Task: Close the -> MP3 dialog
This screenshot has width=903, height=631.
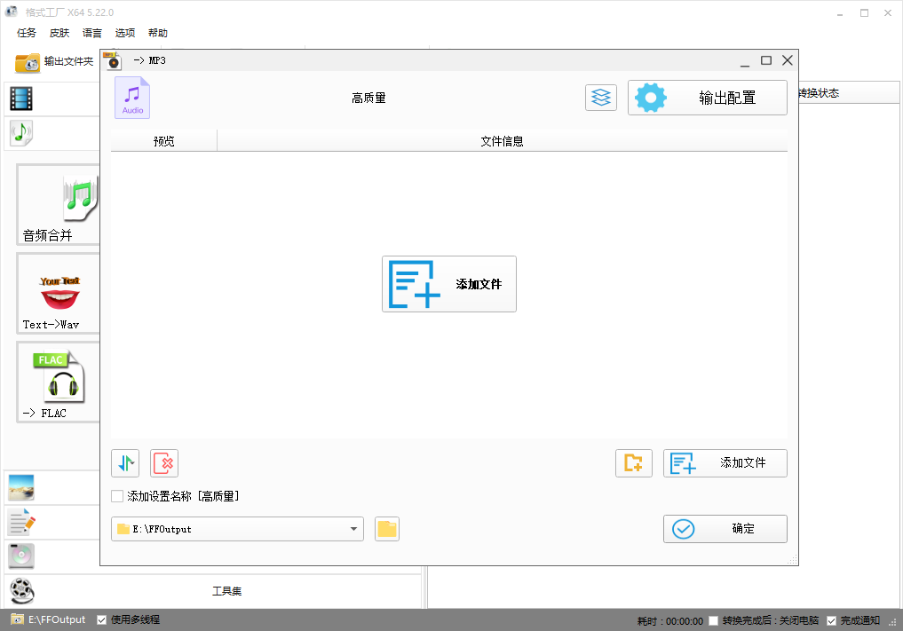Action: pos(788,60)
